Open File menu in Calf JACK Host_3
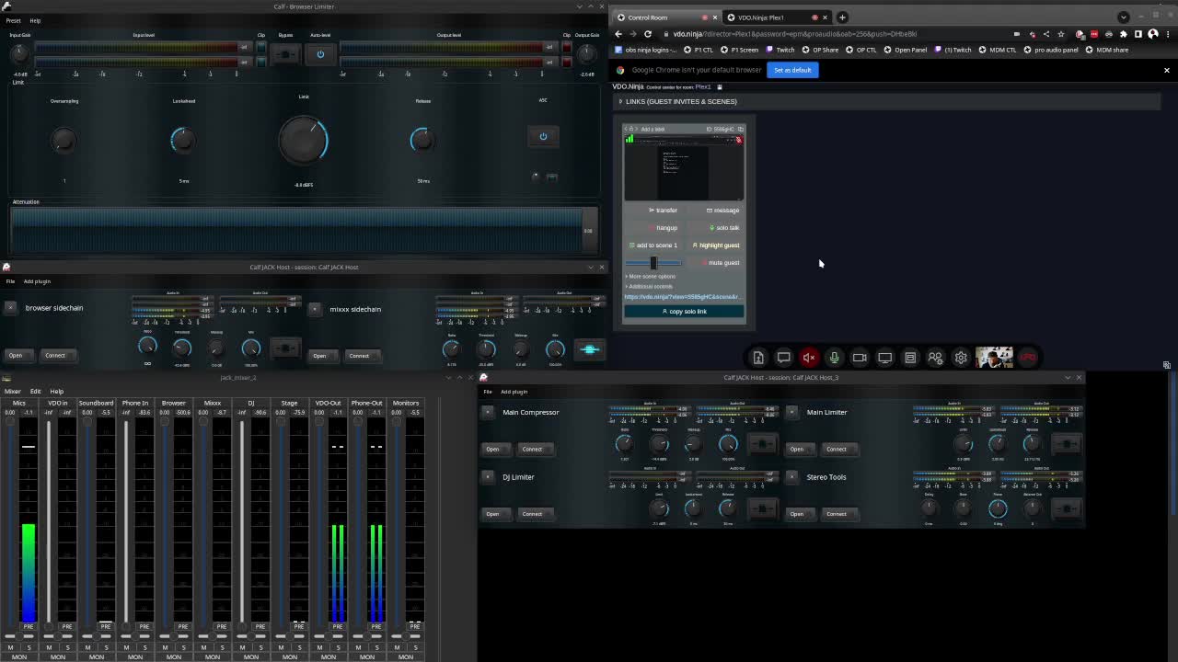This screenshot has height=662, width=1178. 488,392
